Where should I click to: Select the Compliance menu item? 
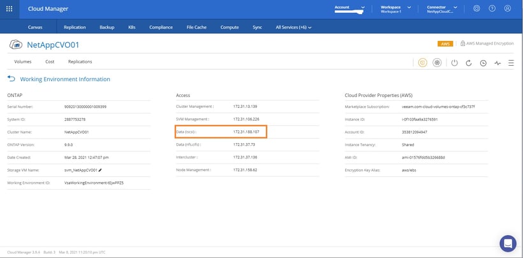161,27
